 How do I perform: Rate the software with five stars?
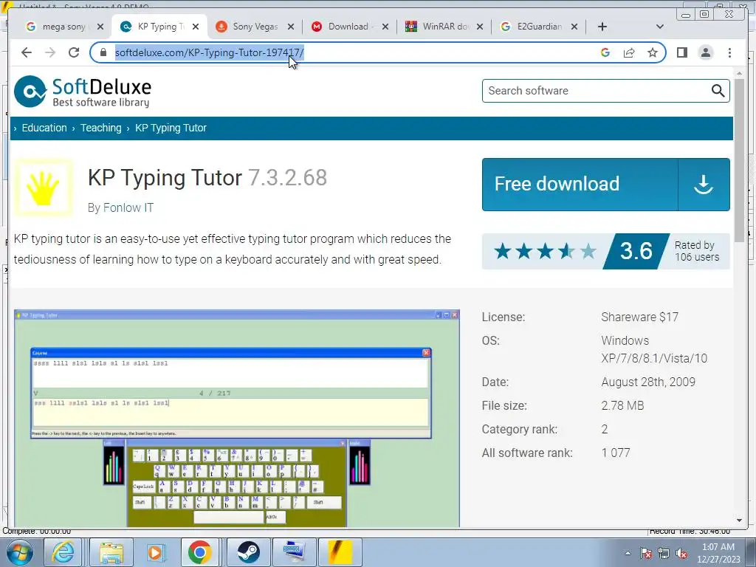(x=588, y=251)
